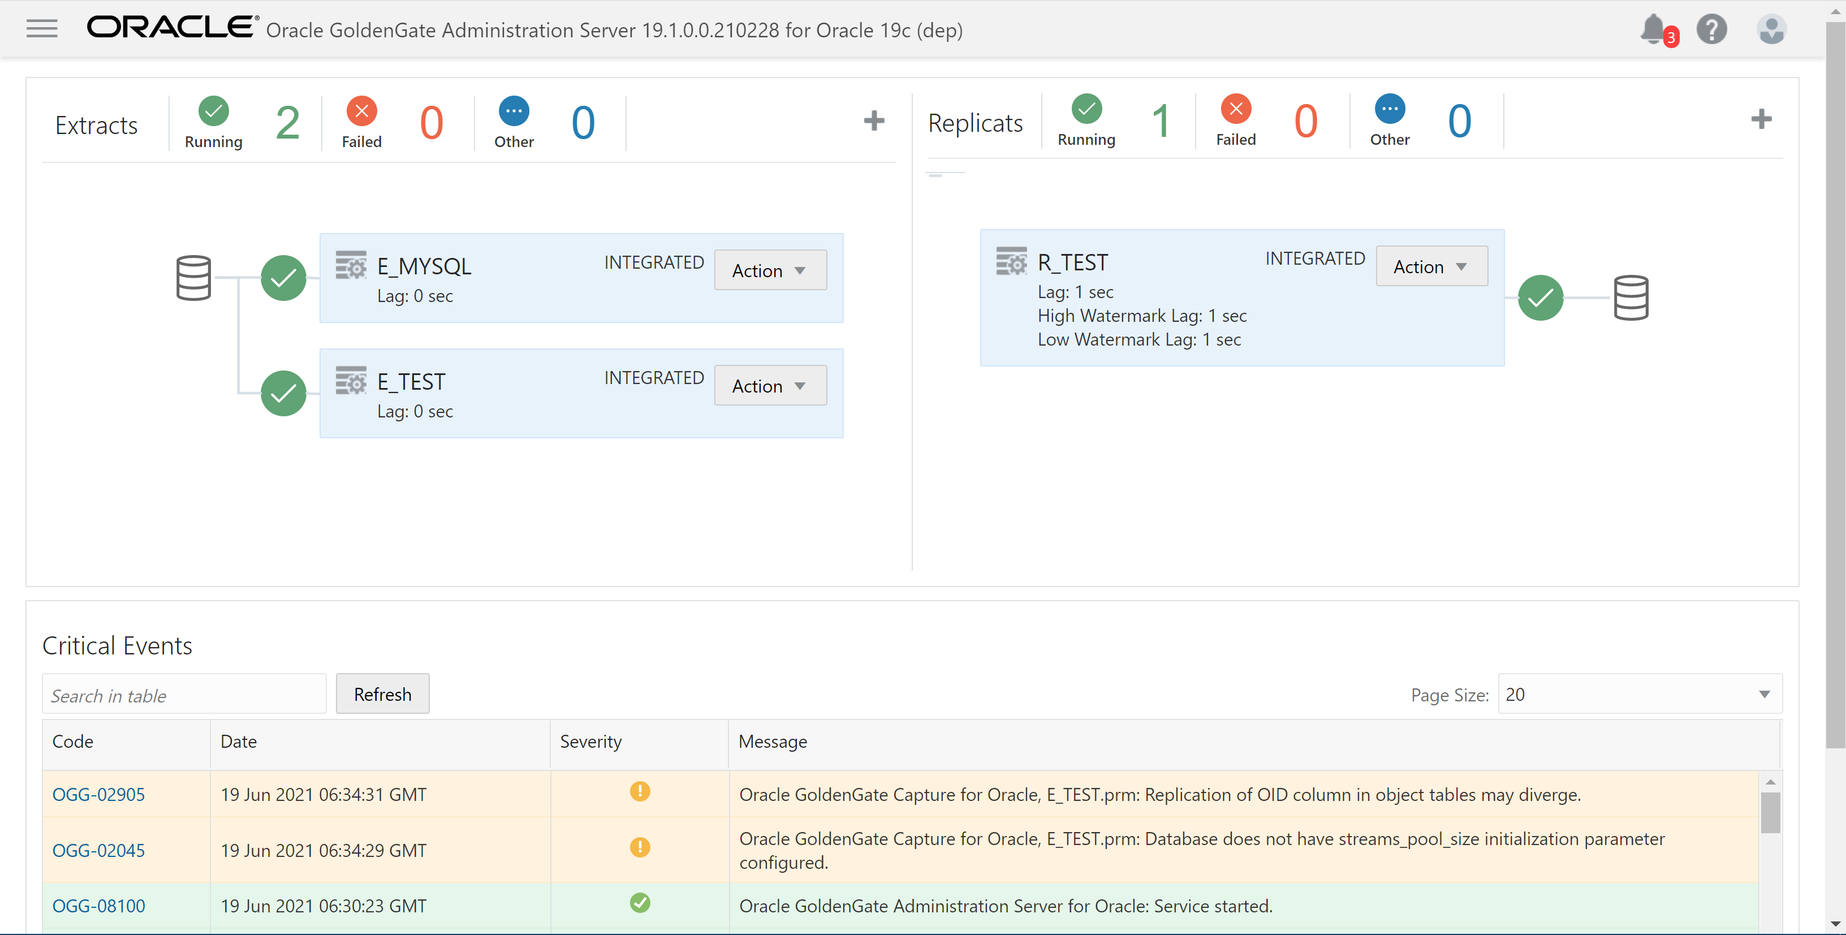Click the Replicats Running green check icon
The width and height of the screenshot is (1846, 935).
coord(1086,109)
